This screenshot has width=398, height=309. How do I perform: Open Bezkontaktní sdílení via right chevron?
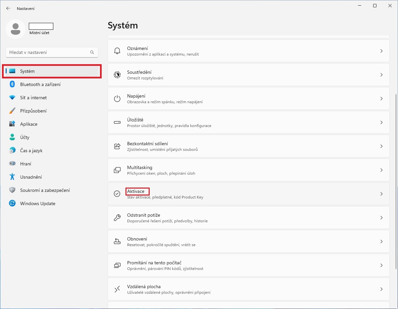[x=381, y=146]
